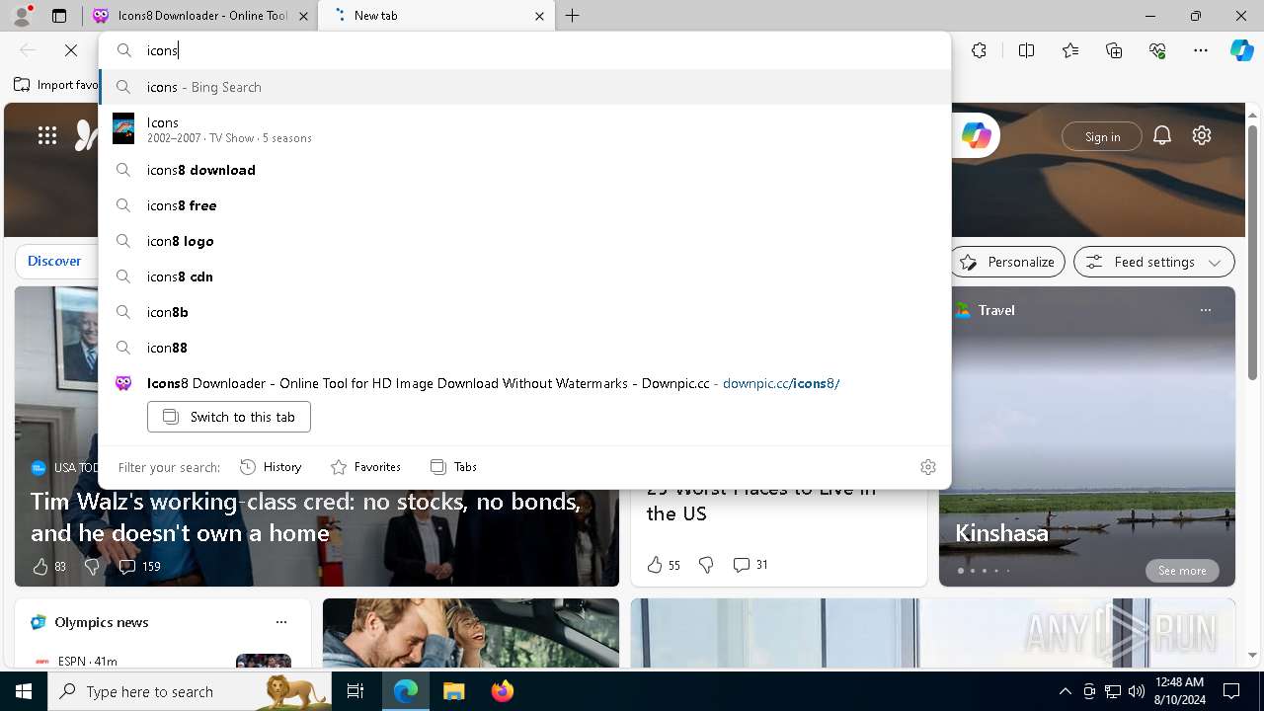Image resolution: width=1264 pixels, height=711 pixels.
Task: Toggle split screen view
Action: [x=1026, y=50]
